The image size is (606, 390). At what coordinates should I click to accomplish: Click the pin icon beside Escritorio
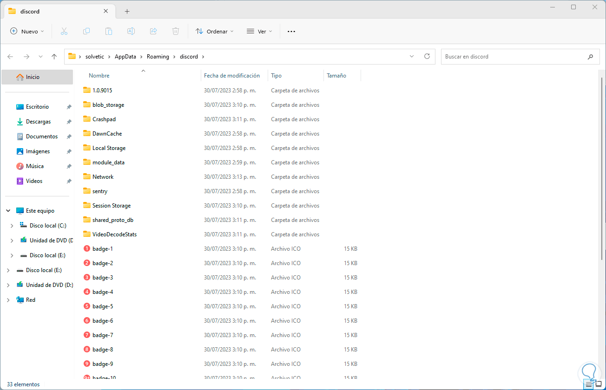coord(69,107)
